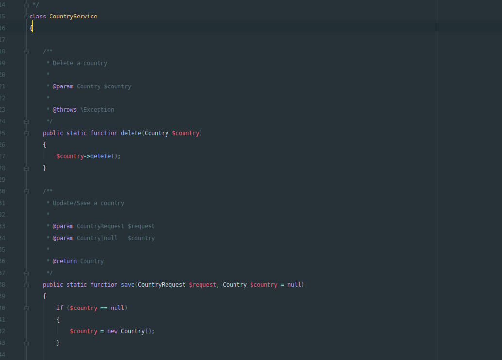Click the Country type hint in the delete signature
Image resolution: width=502 pixels, height=360 pixels.
coord(156,133)
